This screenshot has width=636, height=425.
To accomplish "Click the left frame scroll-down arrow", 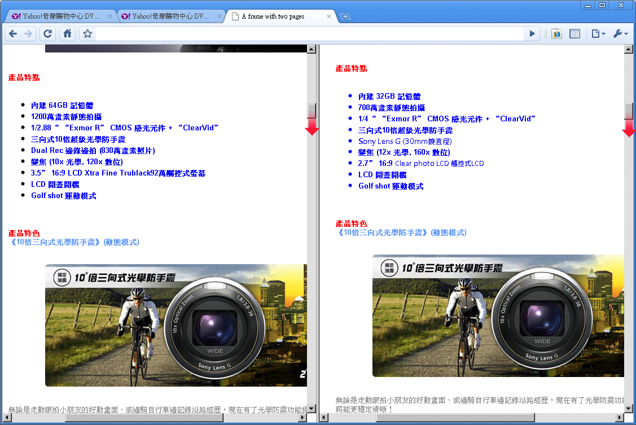I will click(312, 409).
